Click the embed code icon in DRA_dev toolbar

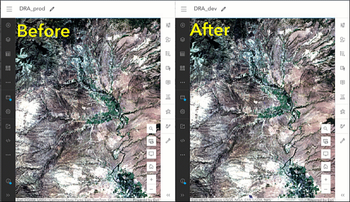point(183,140)
